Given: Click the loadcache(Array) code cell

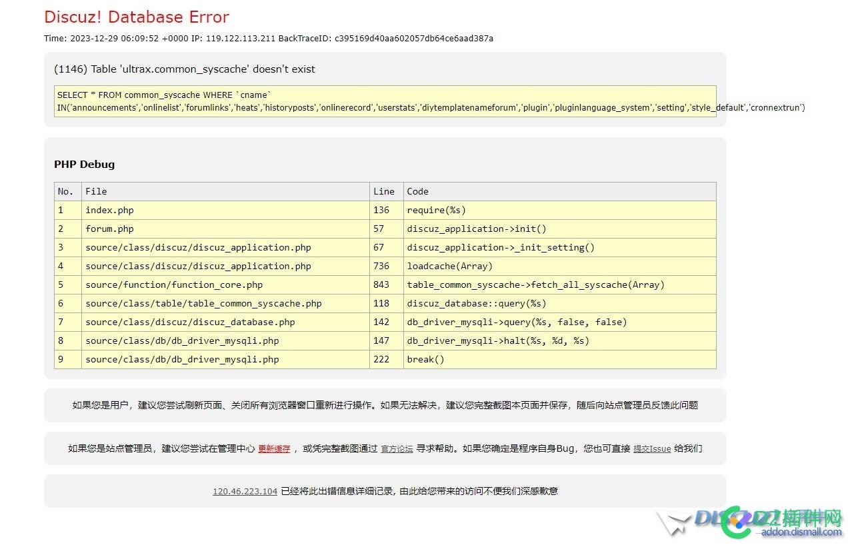Looking at the screenshot, I should click(x=559, y=266).
